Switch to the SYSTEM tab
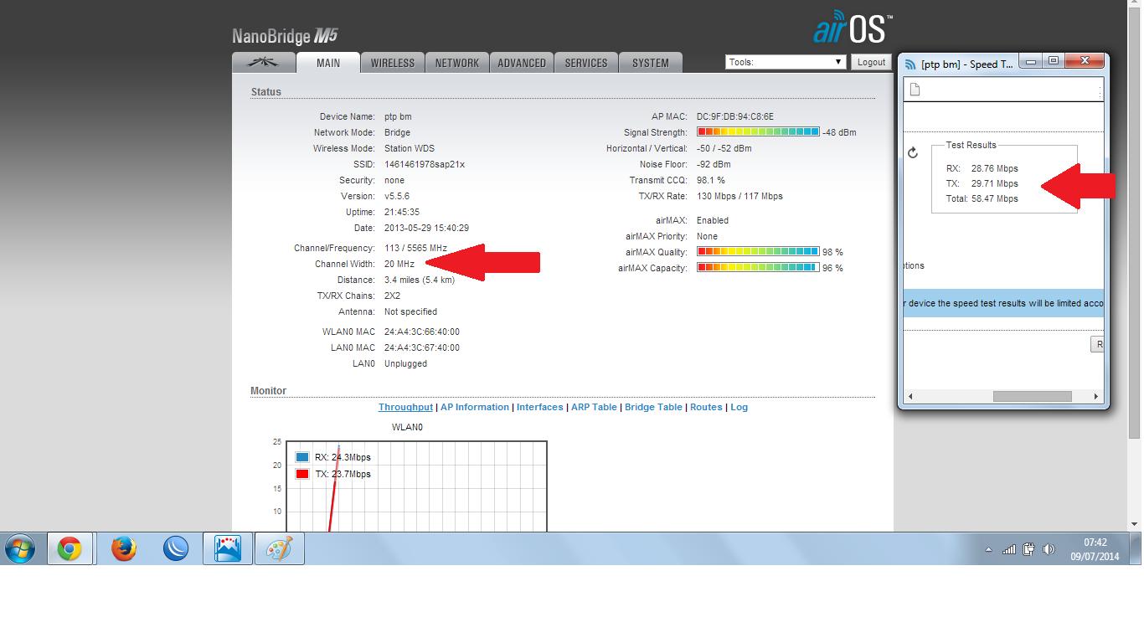The image size is (1144, 643). (651, 63)
